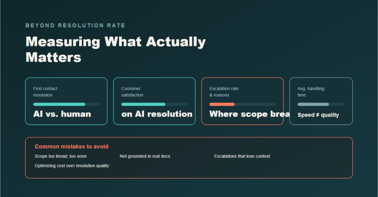Select the Avg. handling time card
This screenshot has width=378, height=197.
click(321, 101)
